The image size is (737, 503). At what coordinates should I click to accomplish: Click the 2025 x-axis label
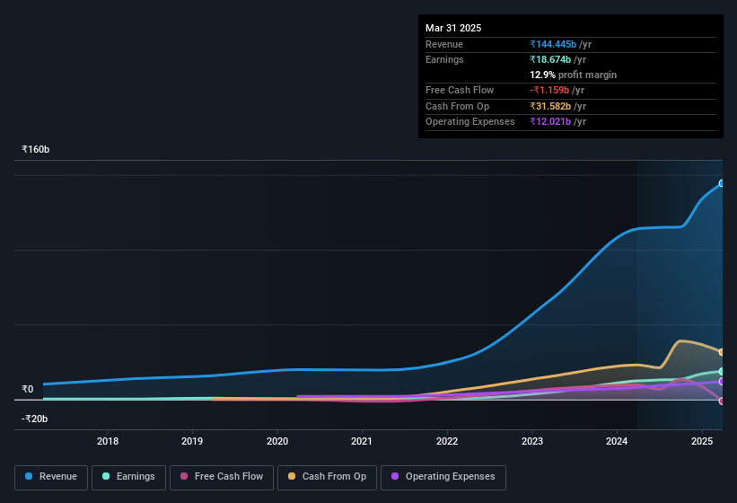(x=702, y=441)
